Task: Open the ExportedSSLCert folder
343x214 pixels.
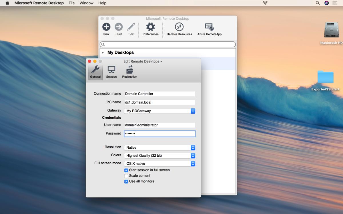Action: (x=326, y=77)
